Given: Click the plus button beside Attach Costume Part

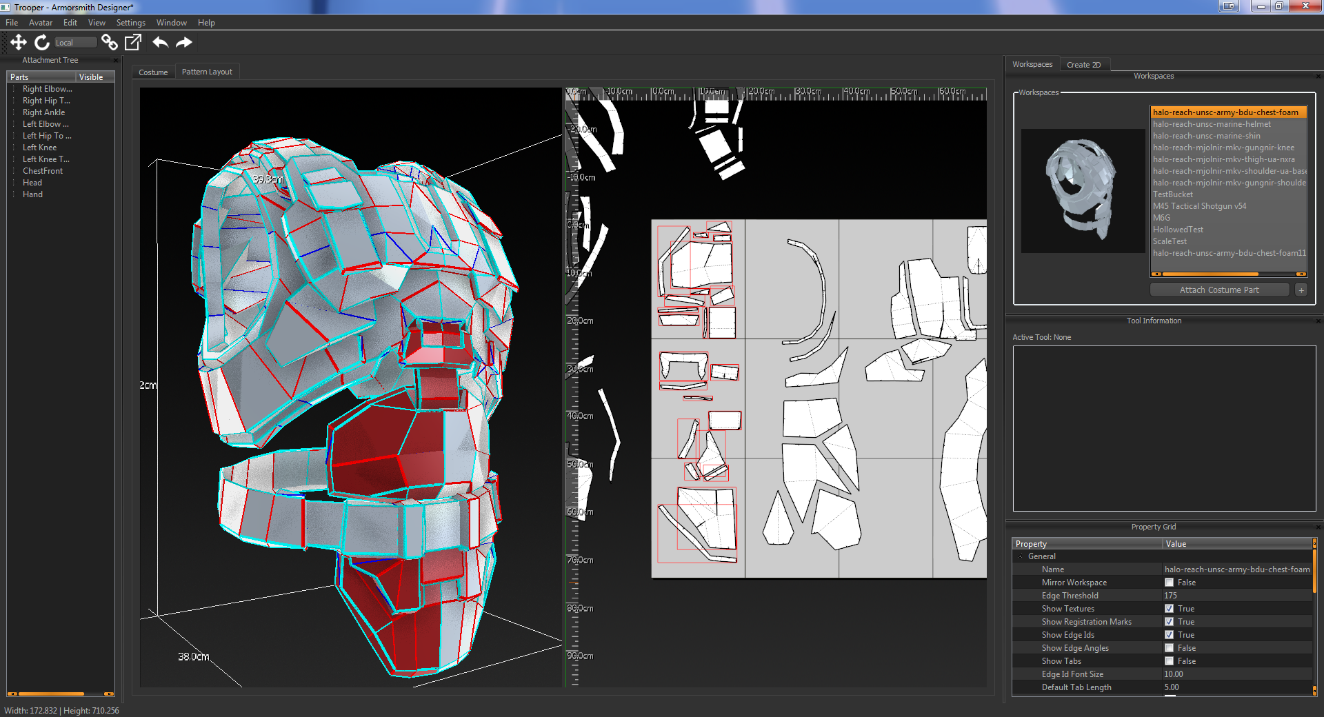Looking at the screenshot, I should [x=1301, y=290].
